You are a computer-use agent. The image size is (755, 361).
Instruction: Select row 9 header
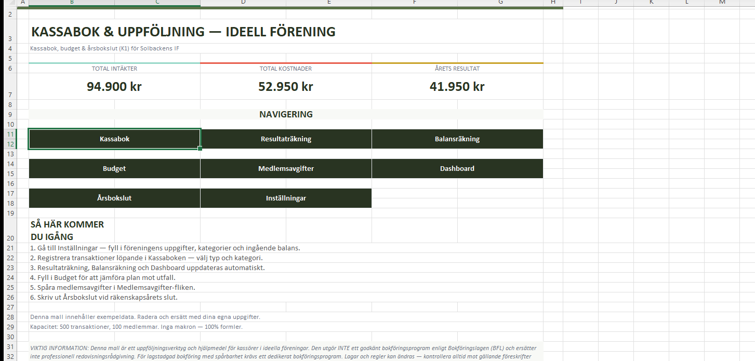pyautogui.click(x=9, y=114)
